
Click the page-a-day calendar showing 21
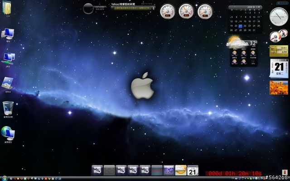point(279,68)
